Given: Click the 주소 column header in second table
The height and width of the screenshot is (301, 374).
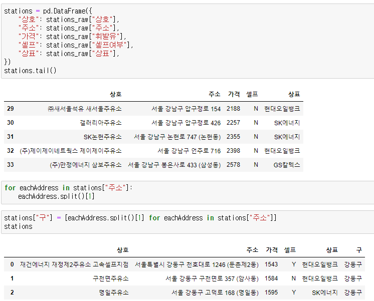Looking at the screenshot, I should click(x=252, y=250).
